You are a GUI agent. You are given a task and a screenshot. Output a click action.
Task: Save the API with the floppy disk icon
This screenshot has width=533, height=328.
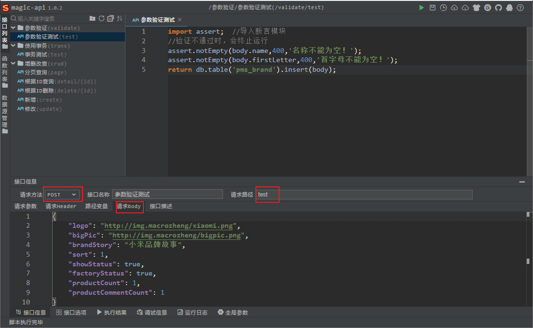tap(433, 7)
